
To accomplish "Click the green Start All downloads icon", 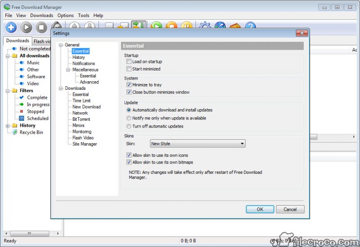I will (156, 25).
